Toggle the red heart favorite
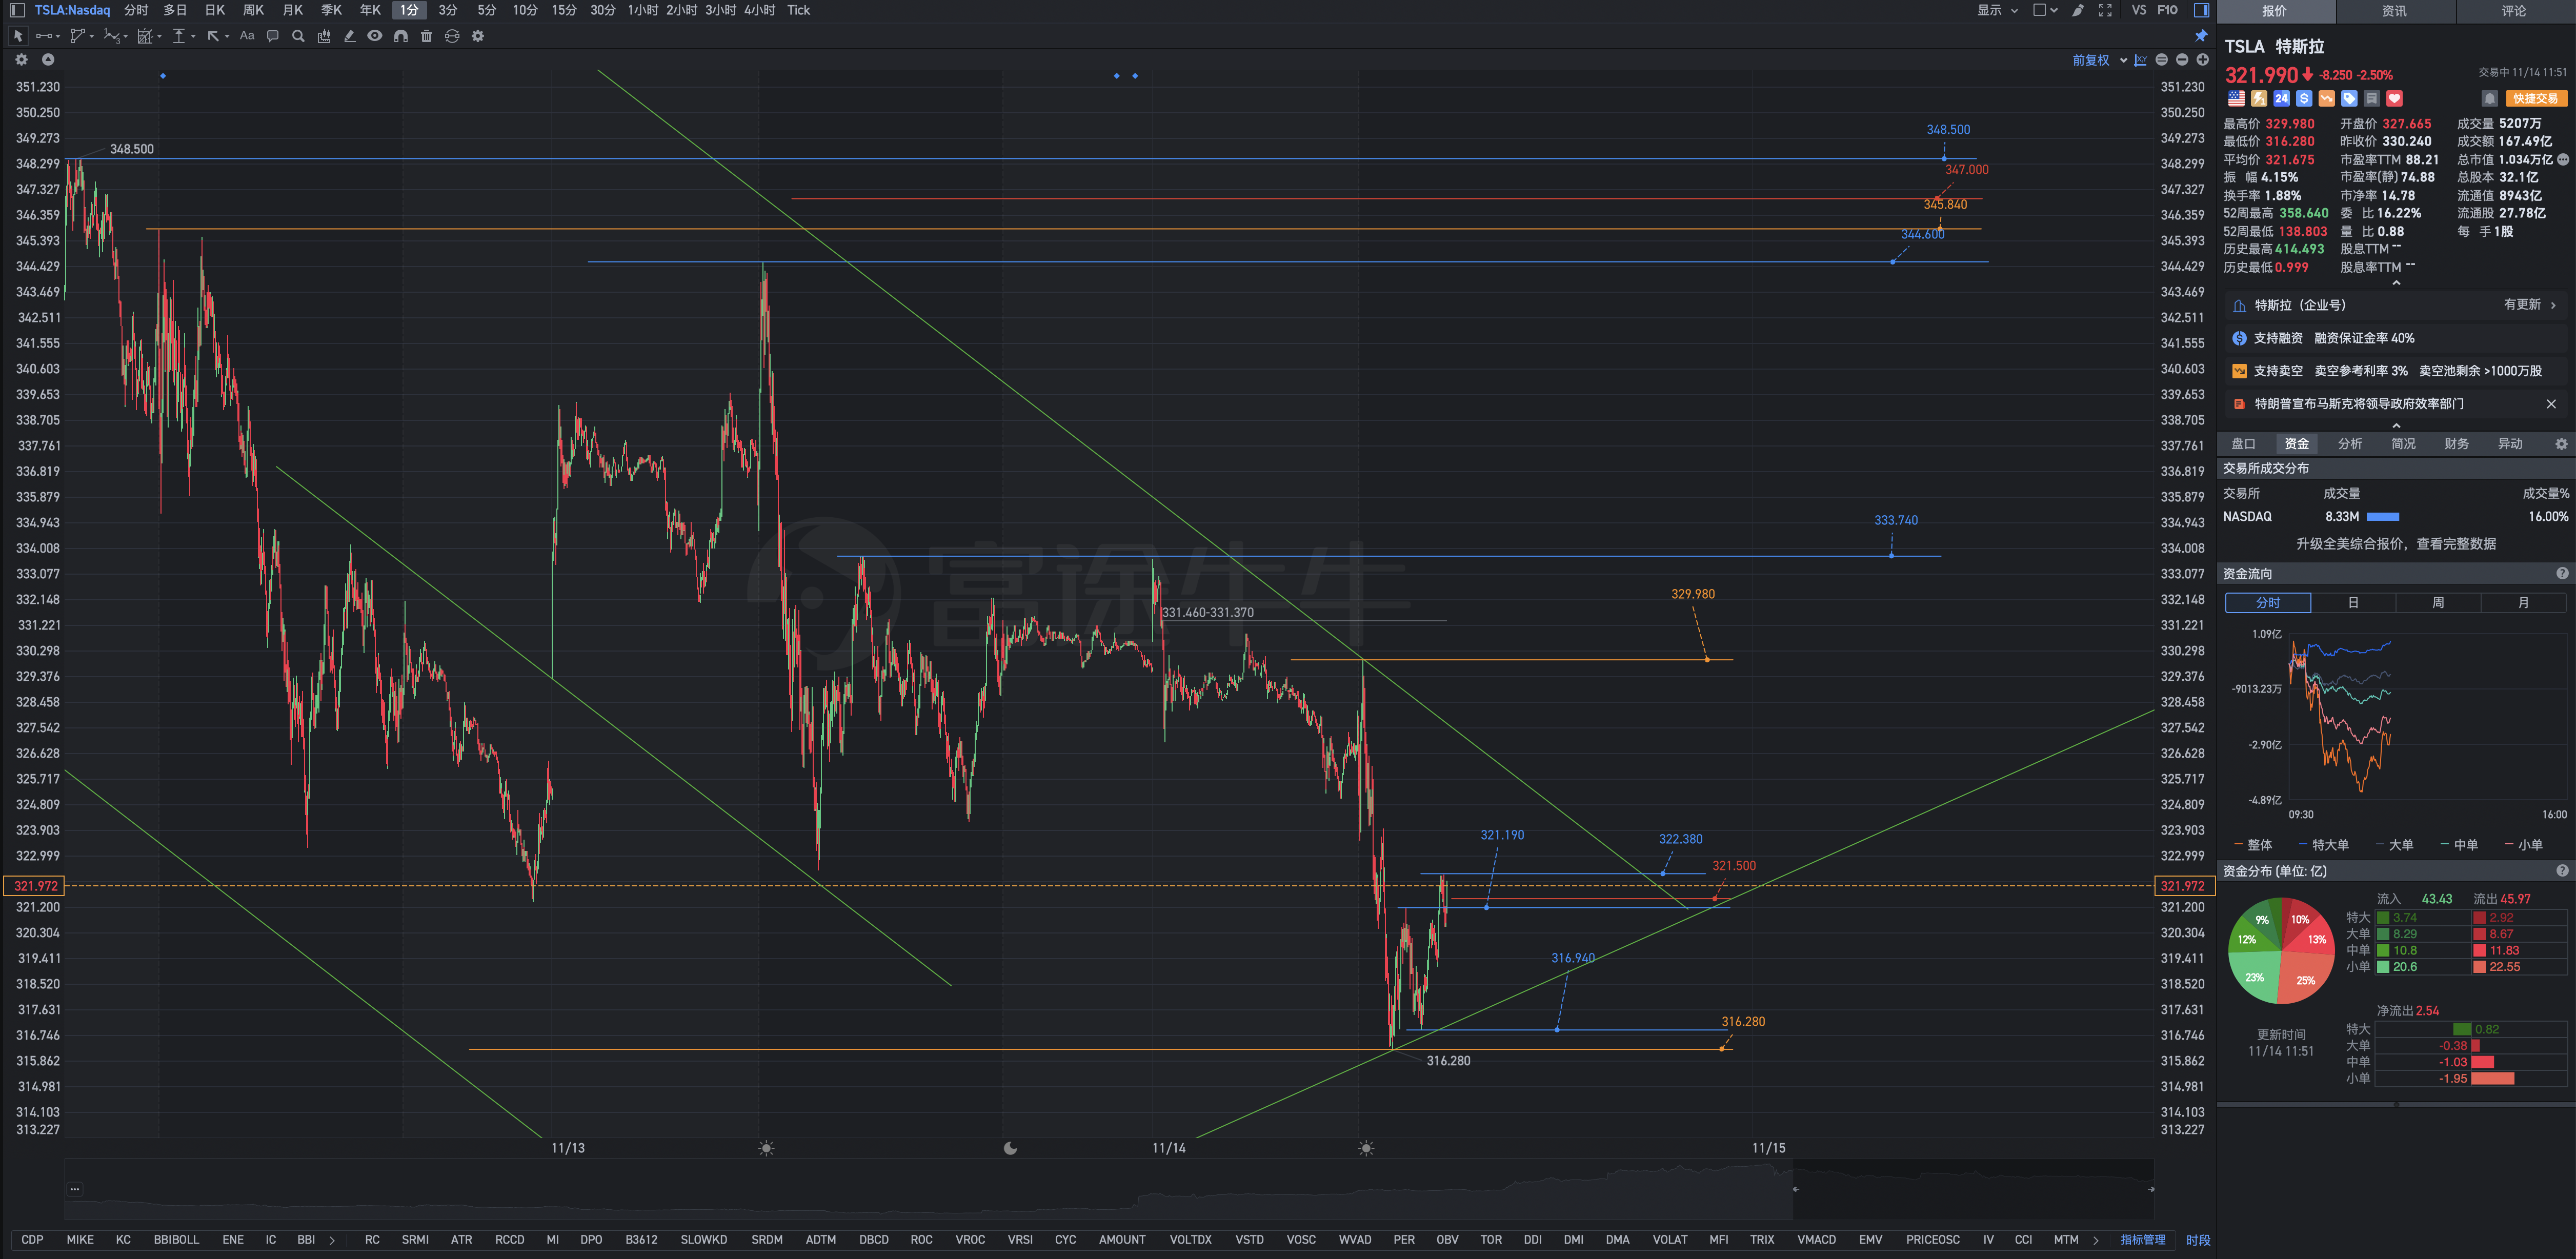The width and height of the screenshot is (2576, 1259). click(x=2394, y=99)
